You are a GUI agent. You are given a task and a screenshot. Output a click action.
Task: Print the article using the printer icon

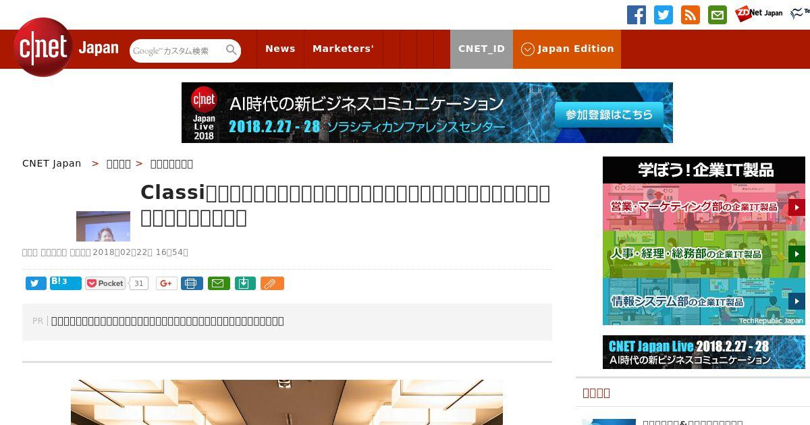(x=192, y=283)
